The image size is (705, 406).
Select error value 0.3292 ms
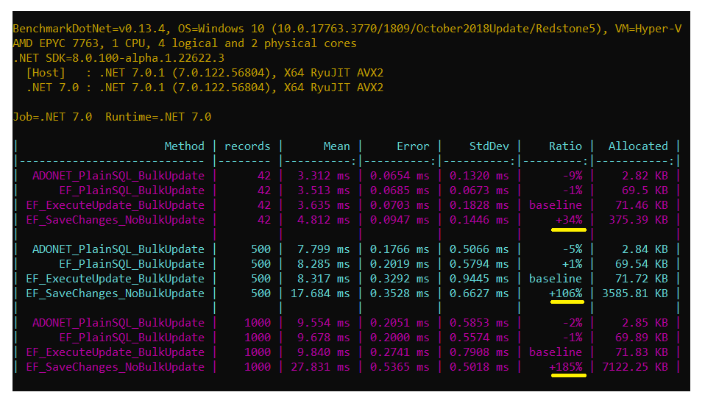tap(400, 279)
